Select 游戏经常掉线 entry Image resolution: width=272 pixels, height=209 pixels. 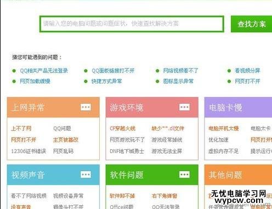(167, 140)
